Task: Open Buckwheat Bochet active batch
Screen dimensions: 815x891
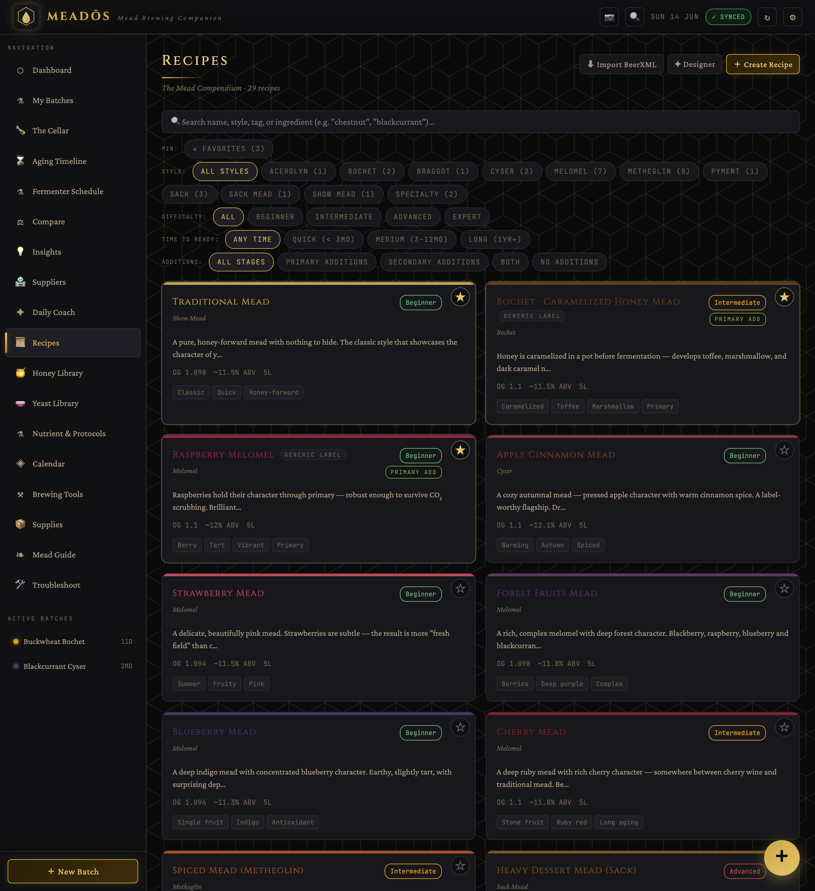Action: (73, 641)
